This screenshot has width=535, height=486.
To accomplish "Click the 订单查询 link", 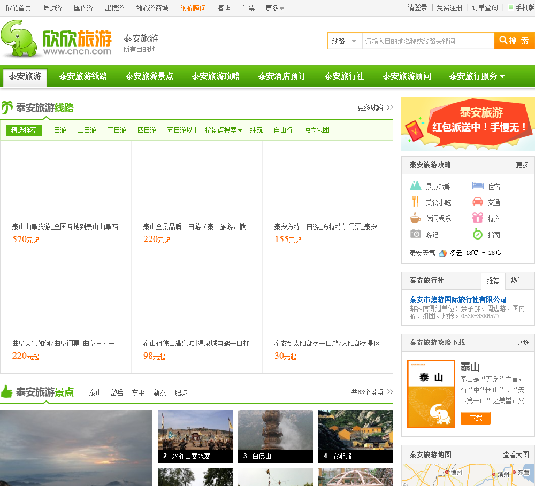I will (x=485, y=8).
